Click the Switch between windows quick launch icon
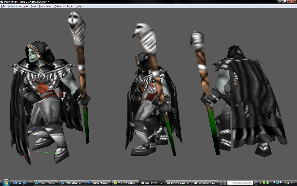Viewport: 297px width, 186px height. pos(20,183)
